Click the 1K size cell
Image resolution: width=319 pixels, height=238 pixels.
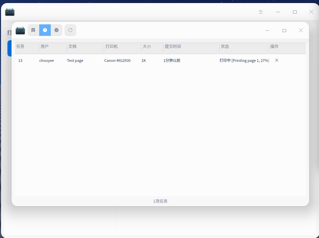pos(144,61)
